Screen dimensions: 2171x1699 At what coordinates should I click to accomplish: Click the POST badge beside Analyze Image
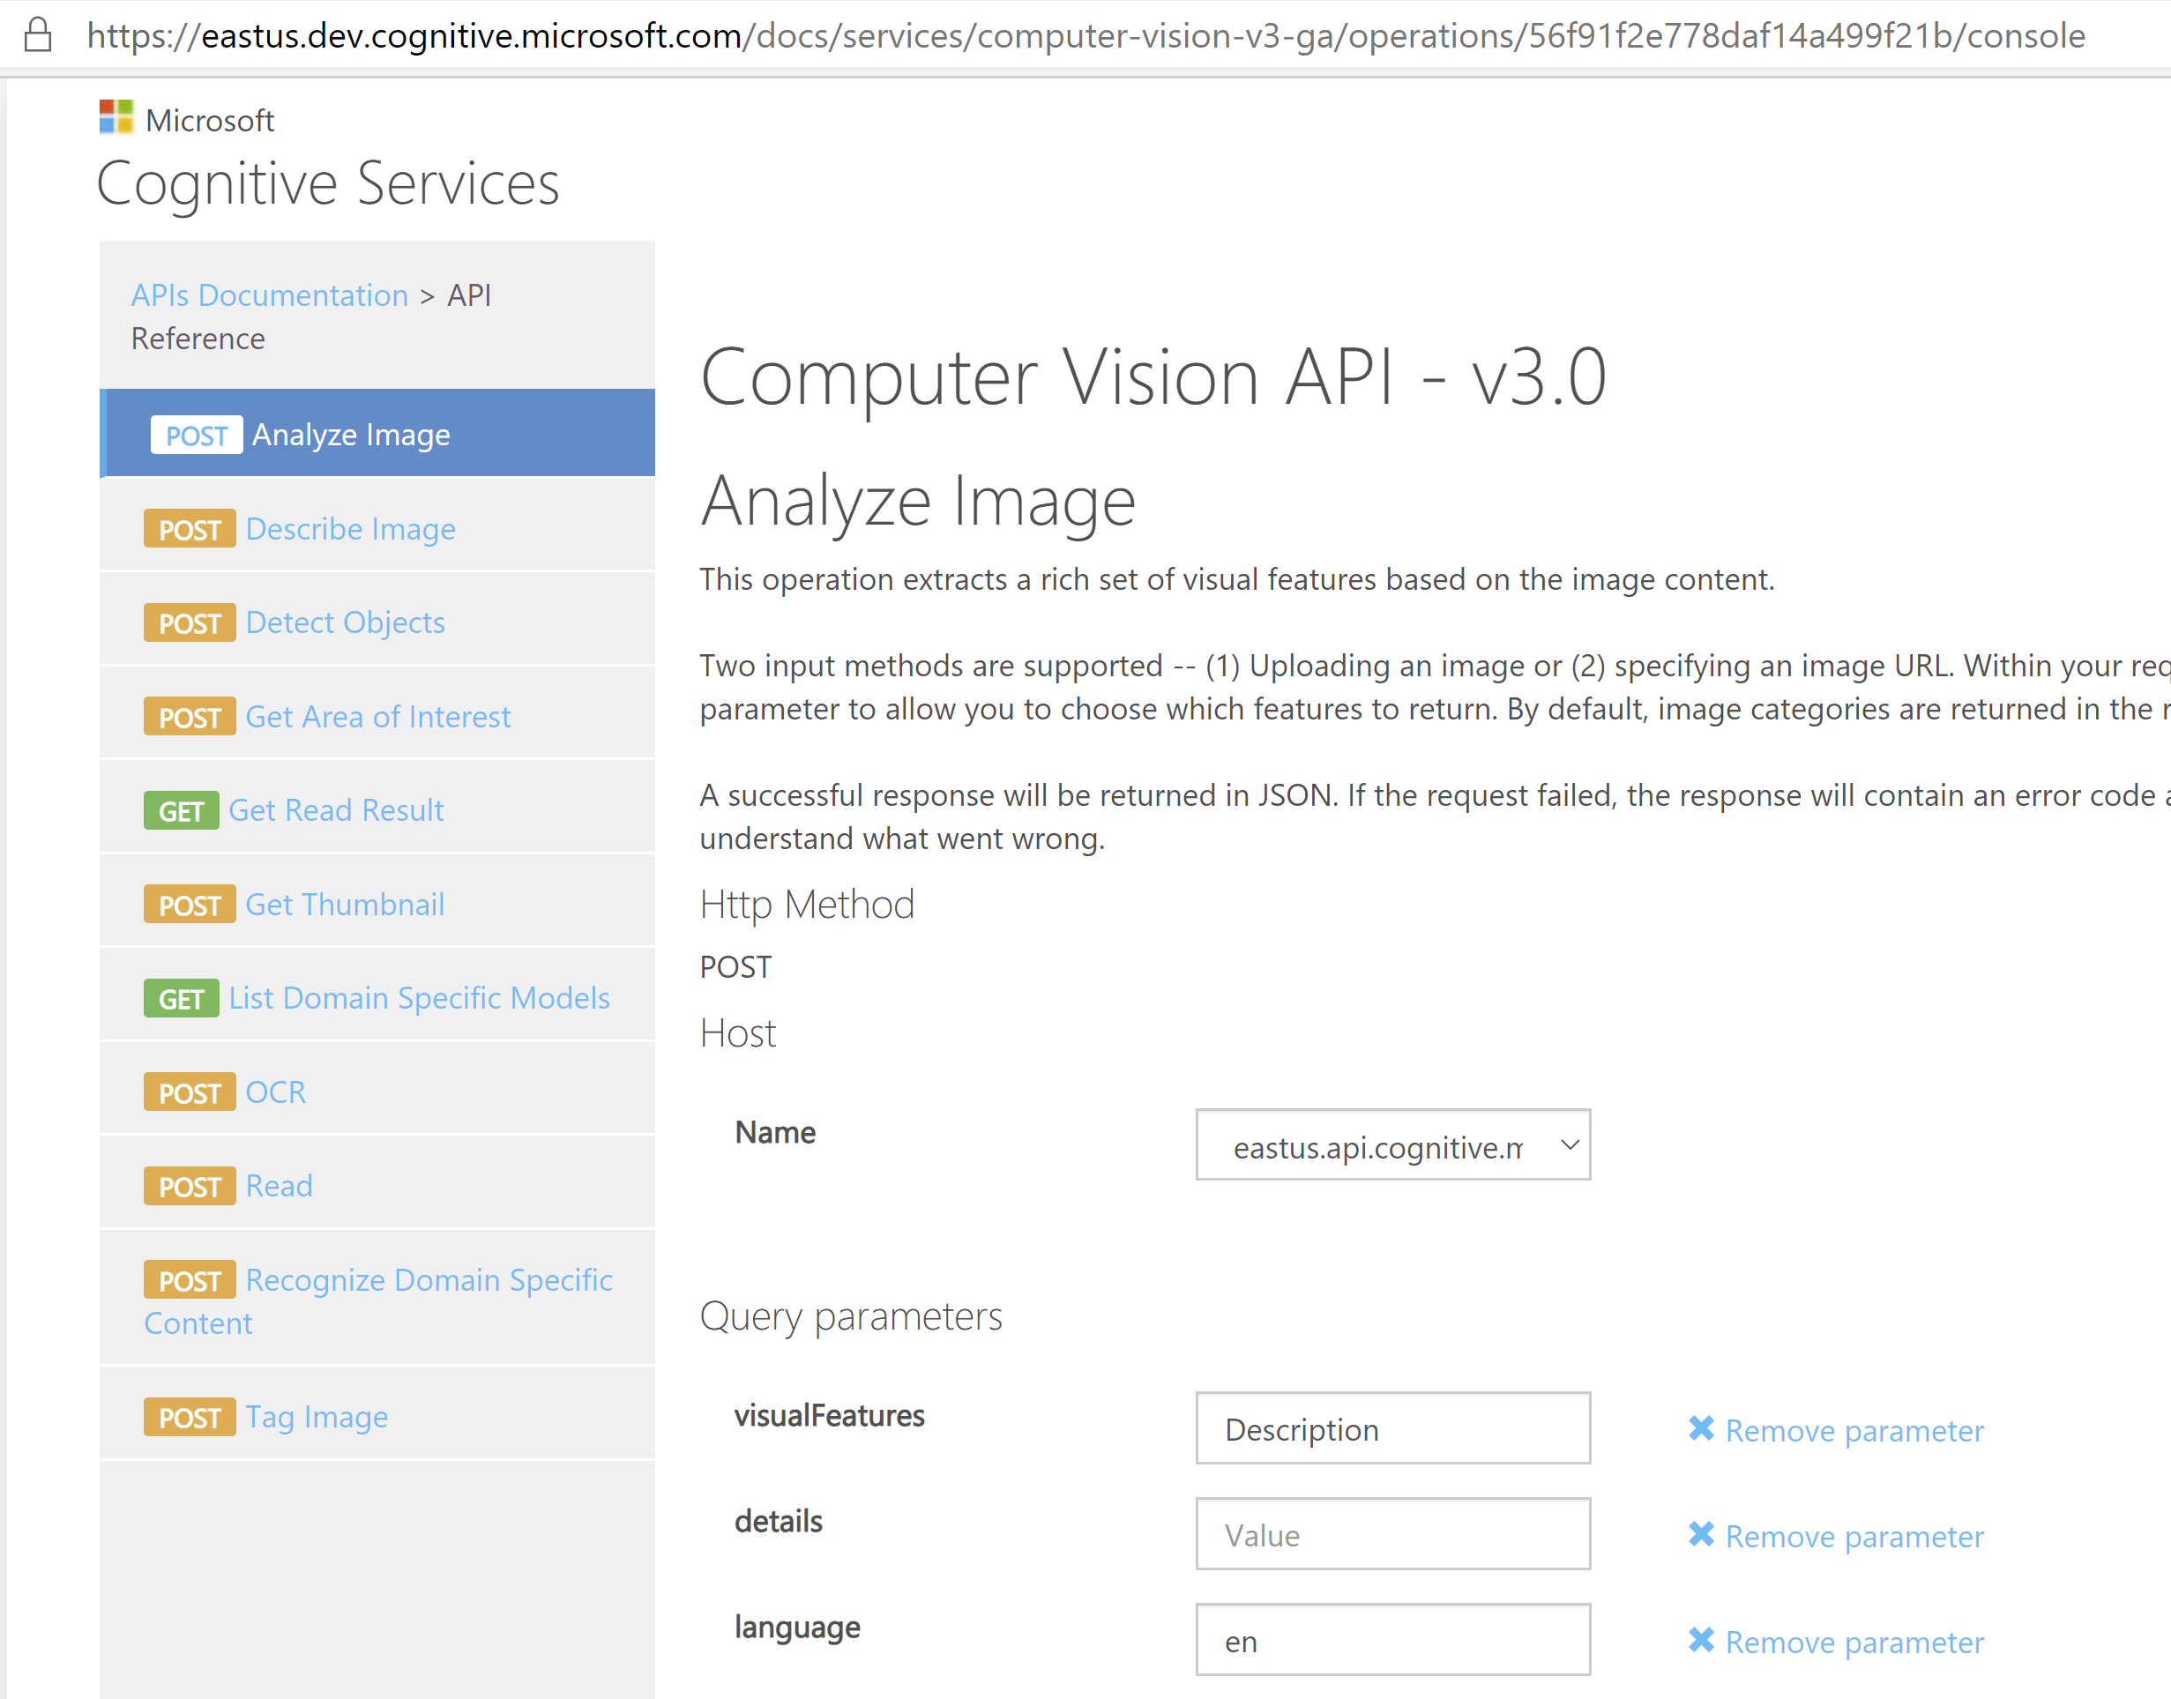pos(197,435)
